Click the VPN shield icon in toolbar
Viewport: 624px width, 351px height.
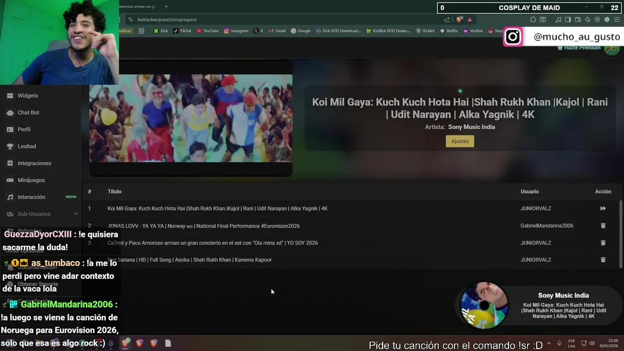point(597,19)
